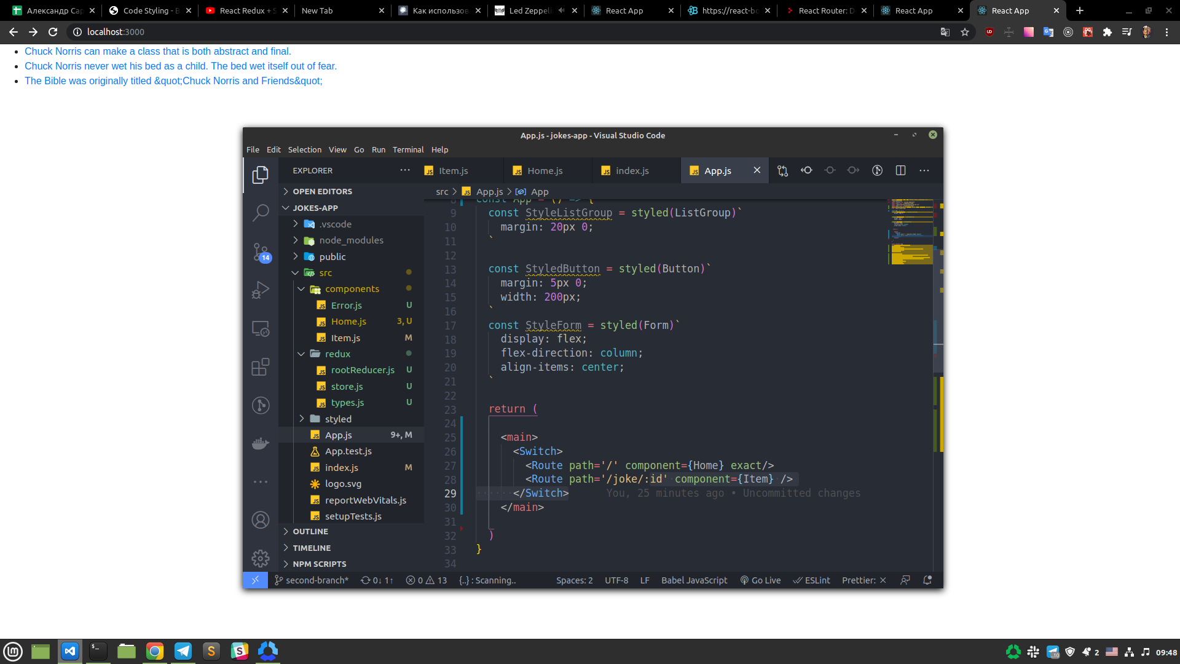Screen dimensions: 1180x664
Task: Open the Extensions view icon
Action: [x=261, y=367]
